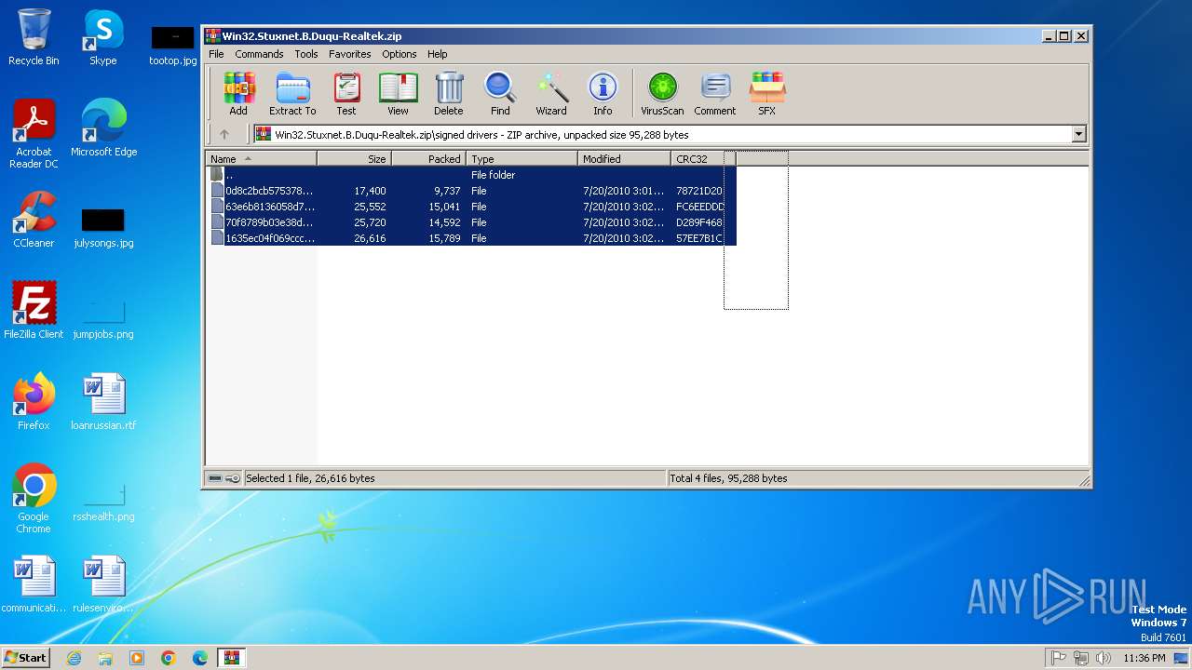The height and width of the screenshot is (670, 1192).
Task: Click the status bar key icon
Action: click(233, 478)
